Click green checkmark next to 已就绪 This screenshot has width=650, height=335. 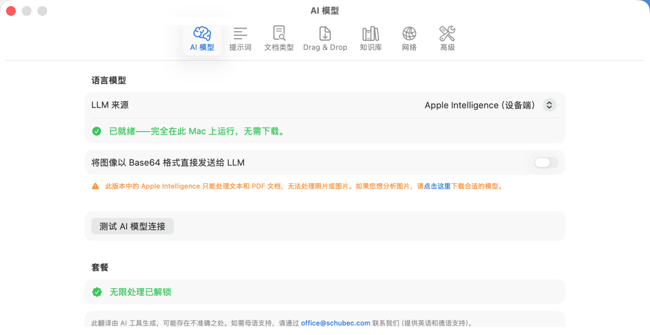tap(97, 131)
